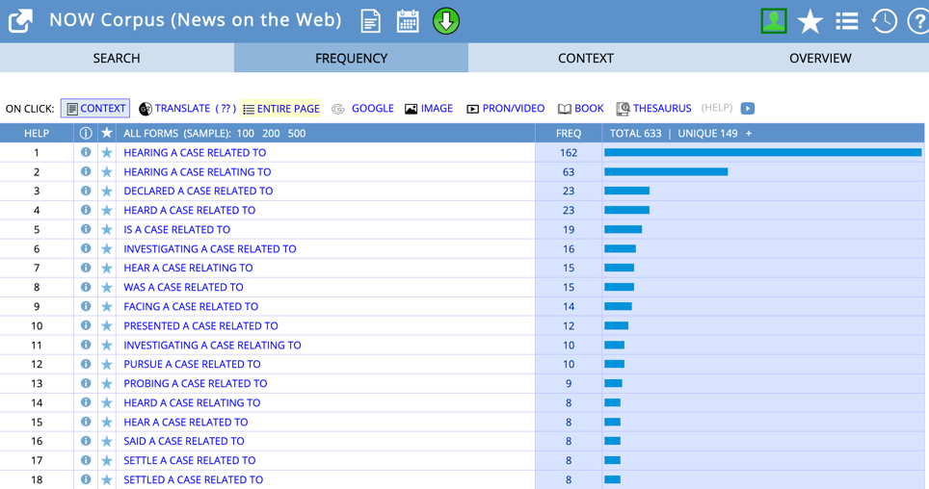
Task: Click the (??) language link after TRANSLATE
Action: [x=226, y=109]
